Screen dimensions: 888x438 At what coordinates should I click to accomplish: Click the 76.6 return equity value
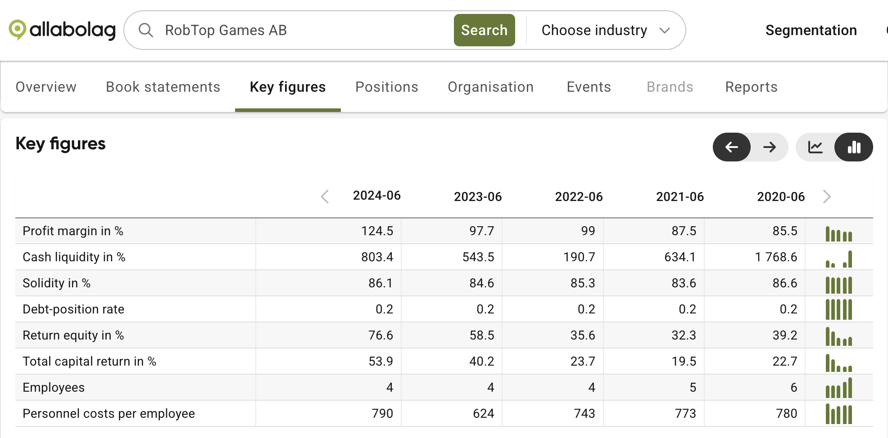[x=381, y=335]
